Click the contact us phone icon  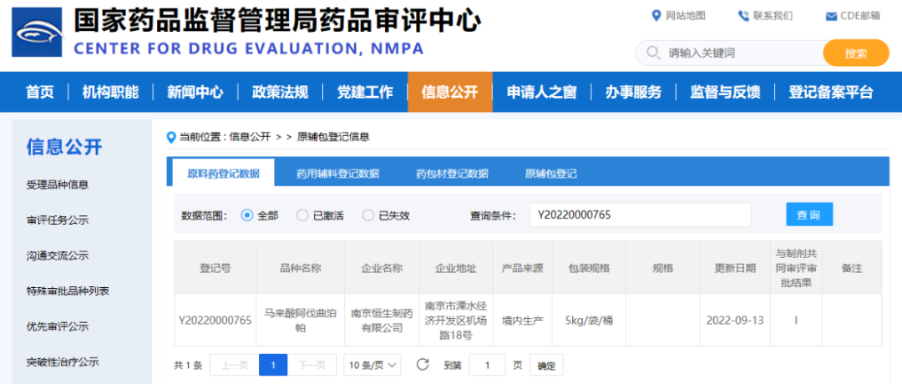(743, 16)
